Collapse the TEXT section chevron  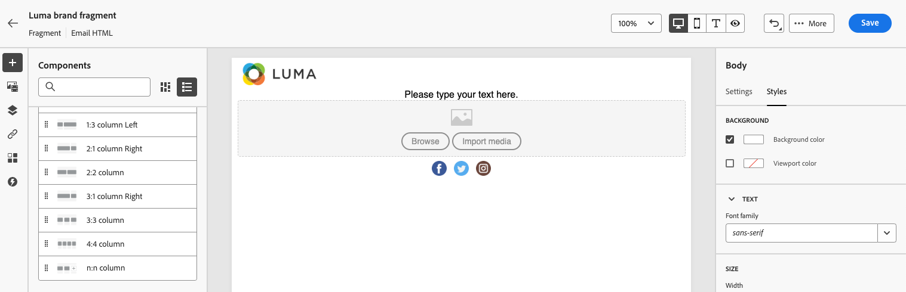[732, 199]
